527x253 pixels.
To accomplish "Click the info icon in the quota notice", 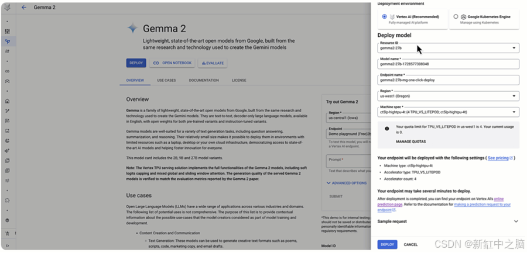I will [x=387, y=129].
